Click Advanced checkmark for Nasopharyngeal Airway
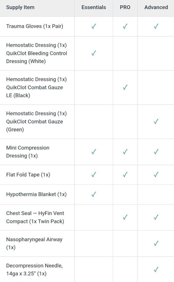This screenshot has width=174, height=282. 156,243
